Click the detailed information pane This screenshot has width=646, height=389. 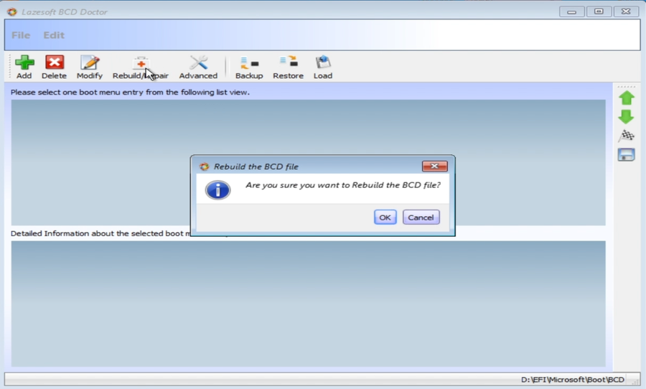[308, 304]
